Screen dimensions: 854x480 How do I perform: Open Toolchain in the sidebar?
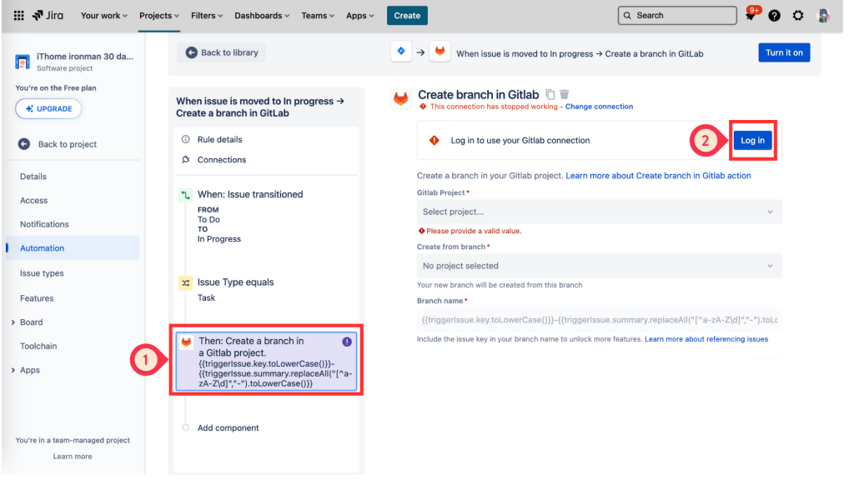(x=38, y=346)
